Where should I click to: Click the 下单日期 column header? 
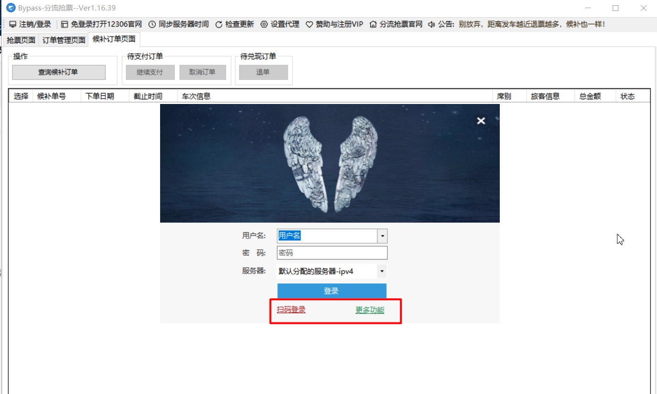pyautogui.click(x=105, y=96)
